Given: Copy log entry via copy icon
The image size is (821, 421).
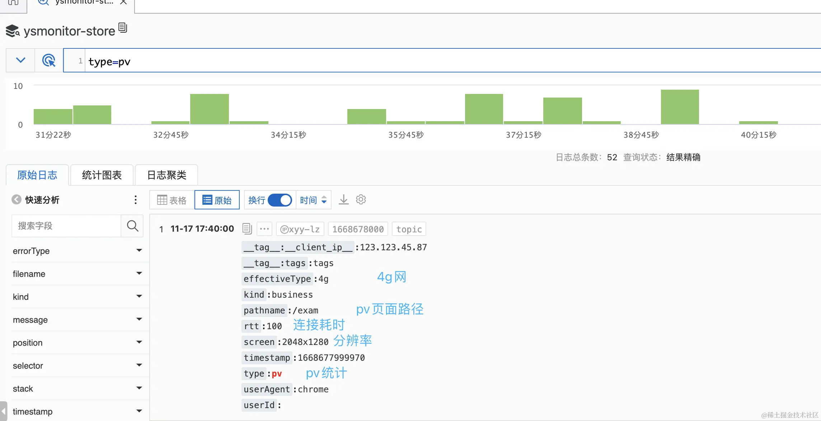Looking at the screenshot, I should [247, 229].
